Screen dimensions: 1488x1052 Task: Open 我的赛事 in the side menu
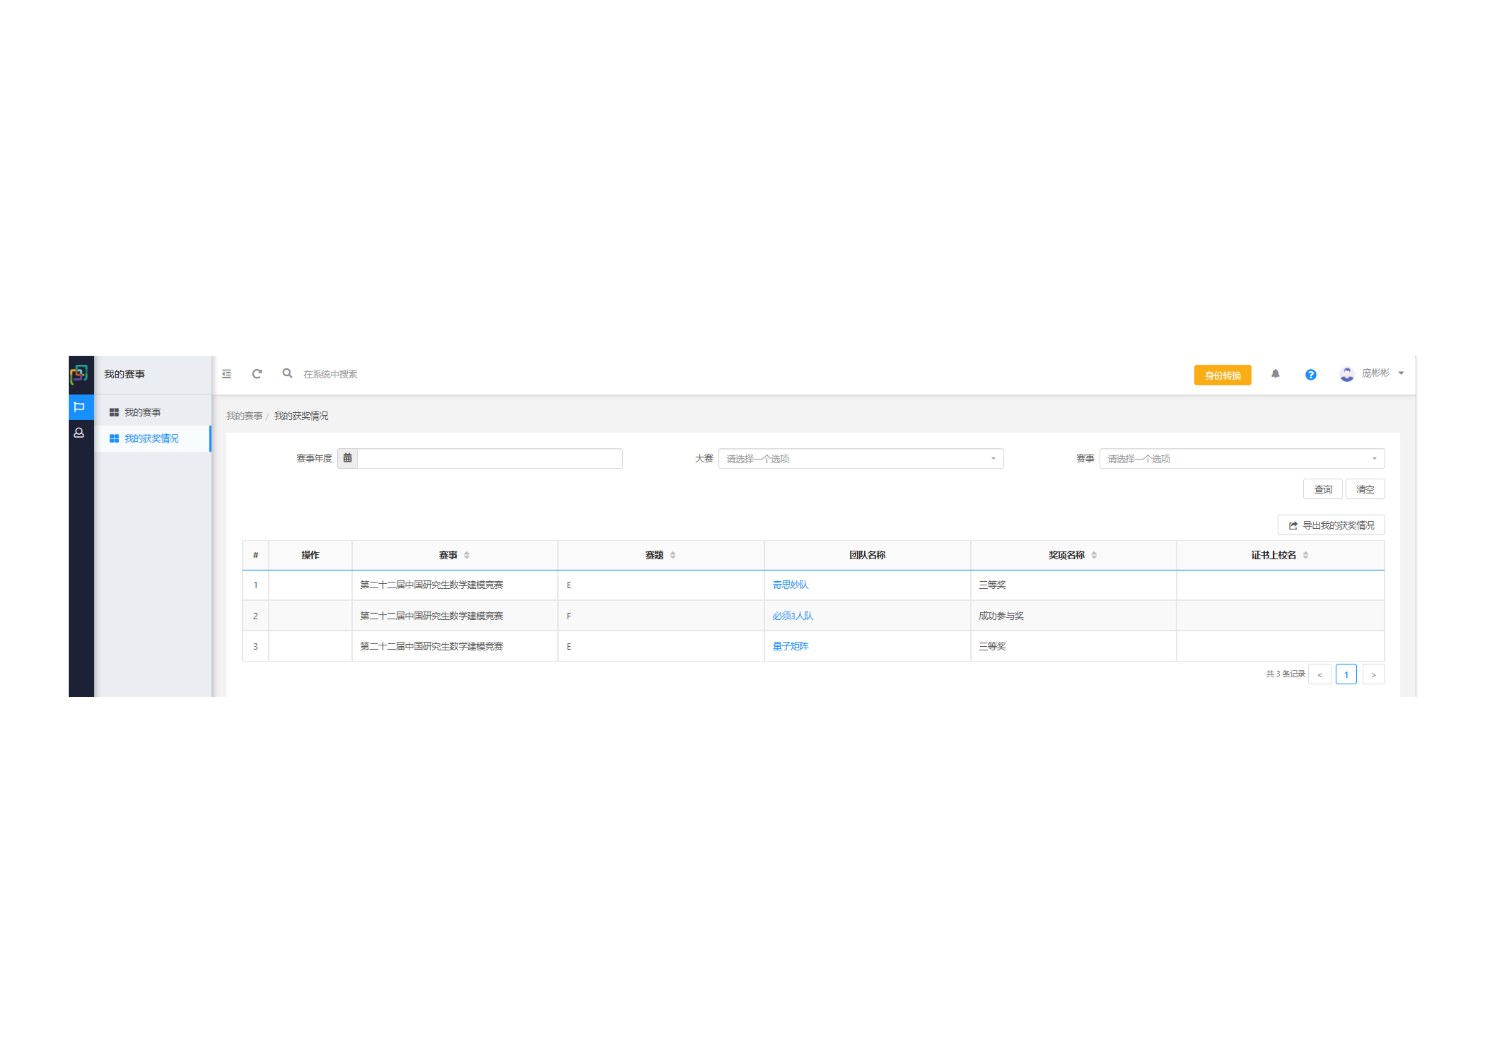coord(153,413)
